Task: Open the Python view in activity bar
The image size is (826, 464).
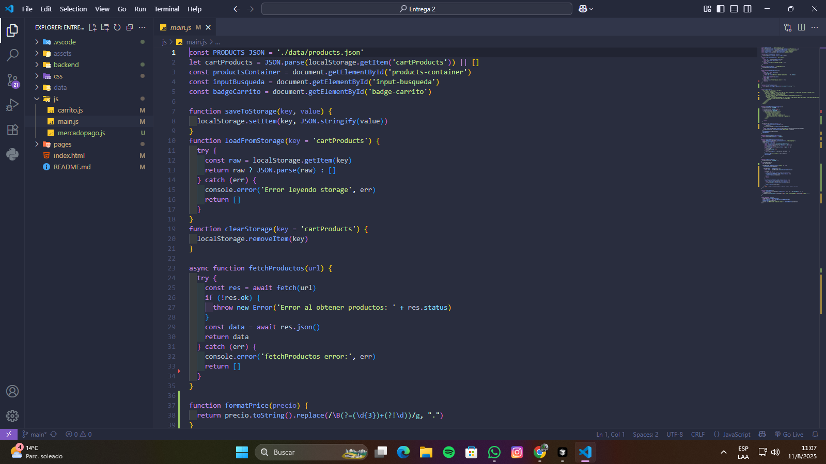Action: tap(12, 154)
